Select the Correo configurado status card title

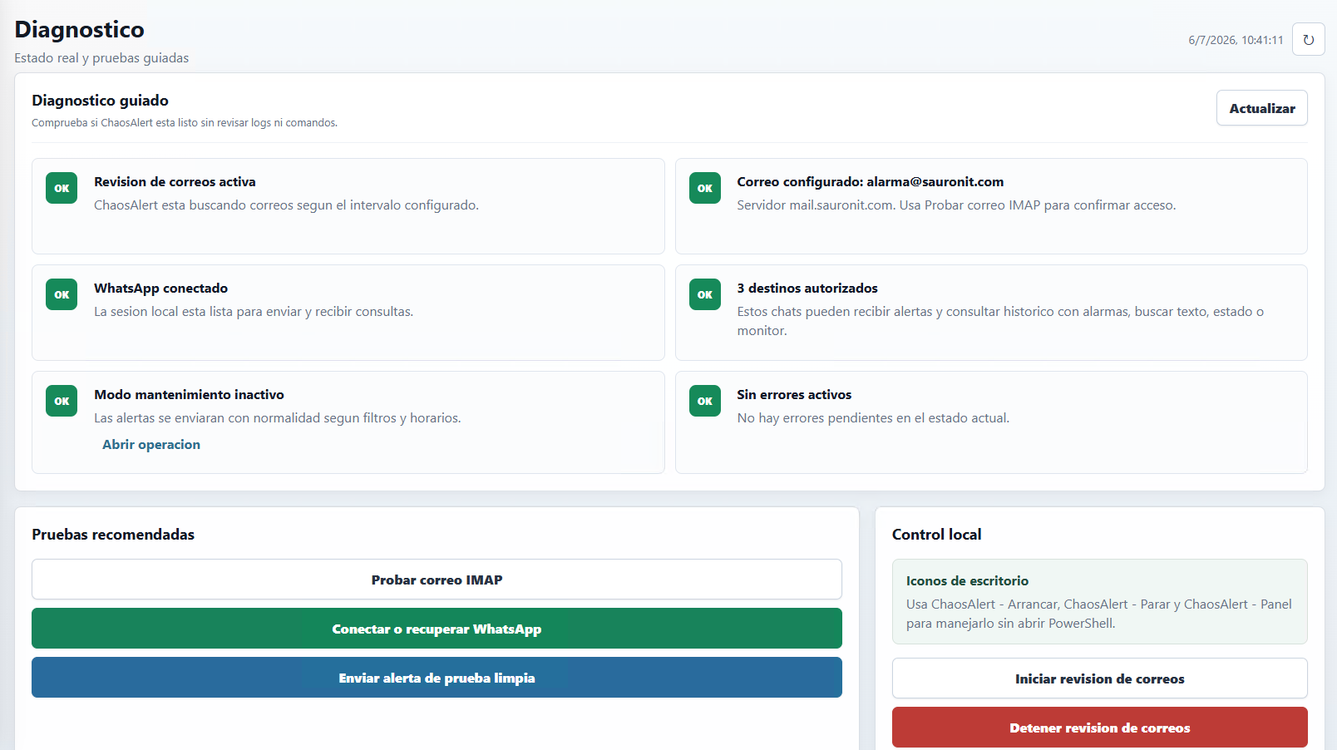click(870, 181)
